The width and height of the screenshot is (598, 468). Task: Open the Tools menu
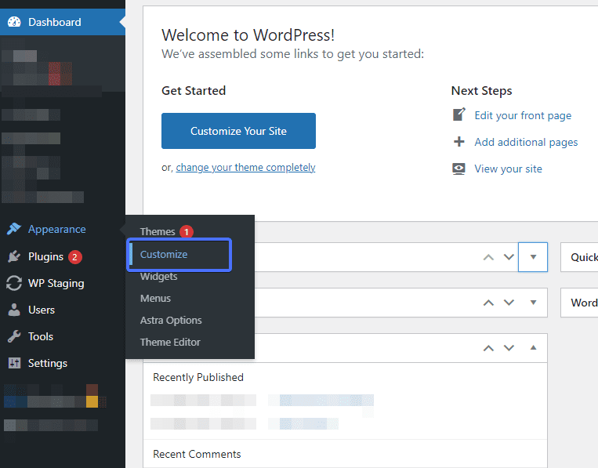63,336
